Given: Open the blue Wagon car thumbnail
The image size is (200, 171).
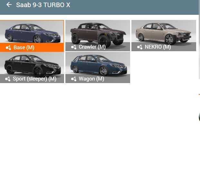Looking at the screenshot, I should (98, 64).
